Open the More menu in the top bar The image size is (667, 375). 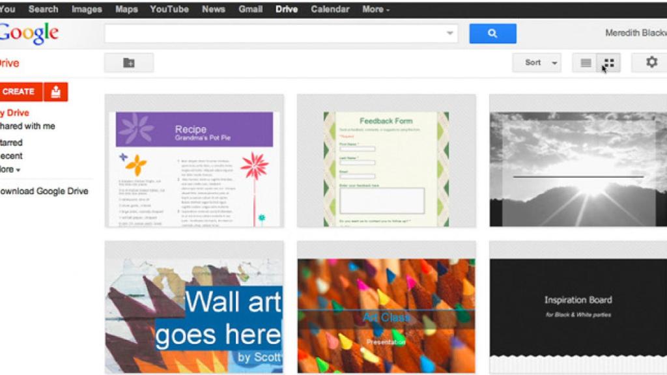[x=375, y=9]
